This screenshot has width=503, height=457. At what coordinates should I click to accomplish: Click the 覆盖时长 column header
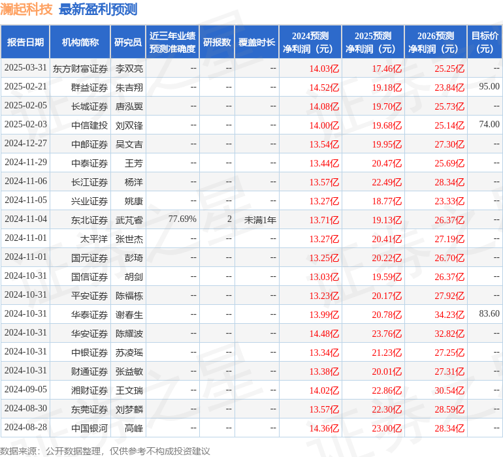pos(257,42)
